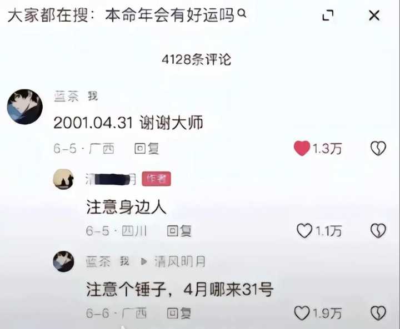This screenshot has height=329, width=400.
Task: Dislike the 4月哪来31号 reply
Action: pyautogui.click(x=378, y=313)
